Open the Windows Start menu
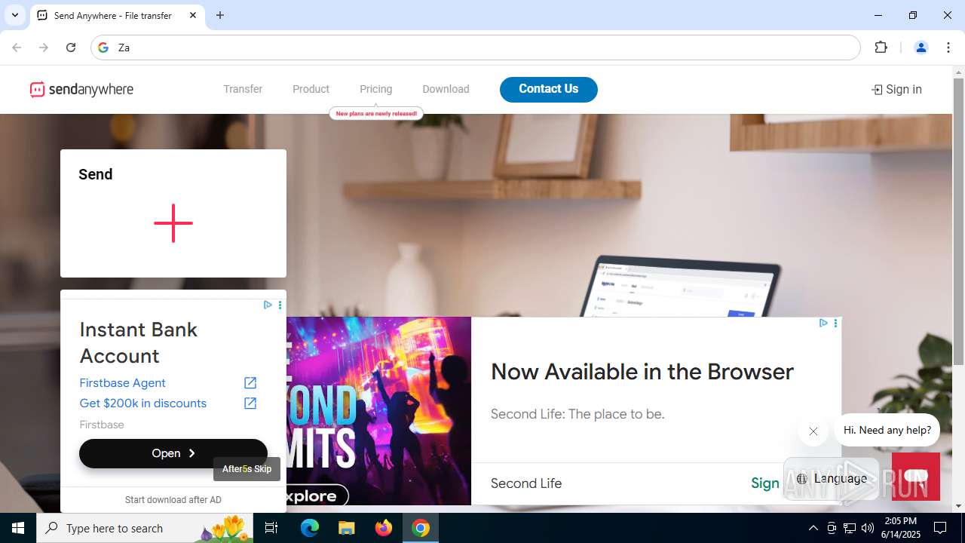Image resolution: width=965 pixels, height=543 pixels. 18,528
